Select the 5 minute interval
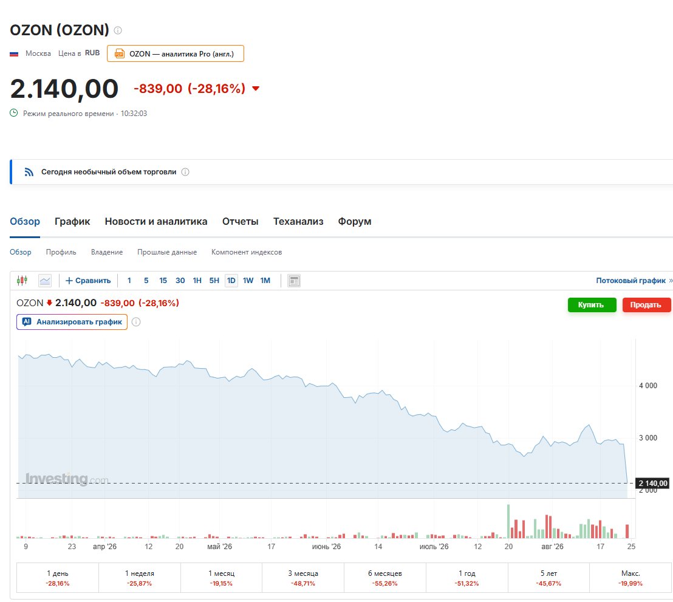 coord(146,281)
